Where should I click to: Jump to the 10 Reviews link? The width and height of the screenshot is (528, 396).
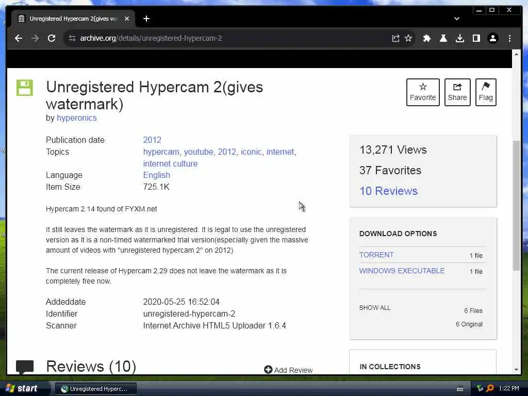388,191
